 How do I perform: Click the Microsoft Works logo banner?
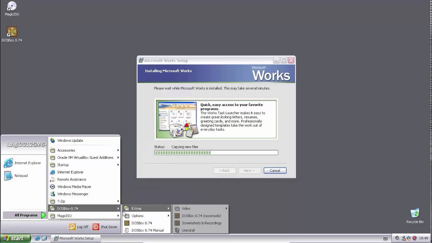[x=271, y=74]
